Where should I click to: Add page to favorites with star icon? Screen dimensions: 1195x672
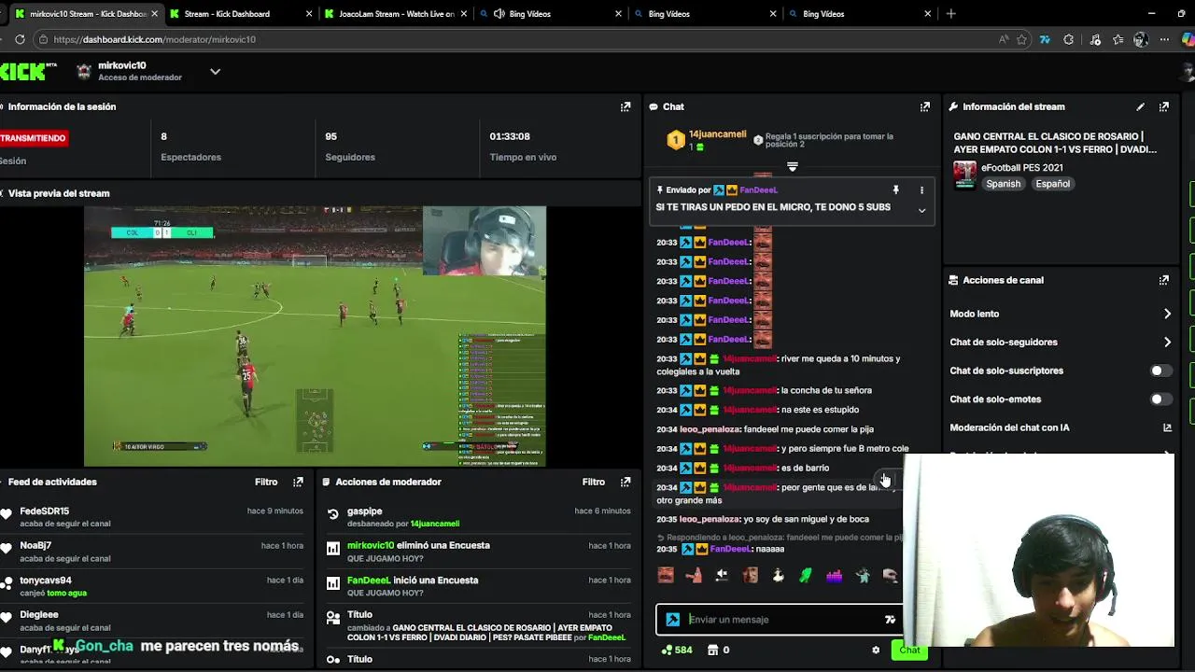(1022, 39)
